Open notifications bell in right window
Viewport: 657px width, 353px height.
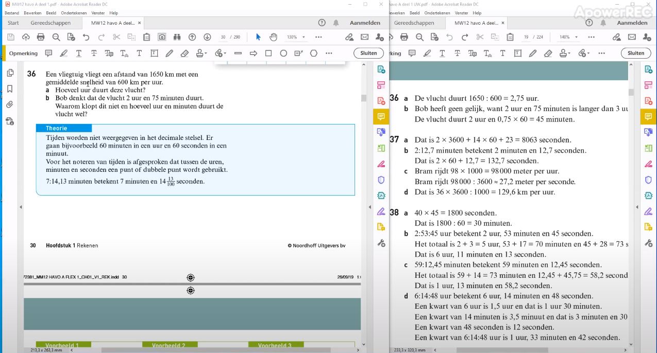(603, 23)
